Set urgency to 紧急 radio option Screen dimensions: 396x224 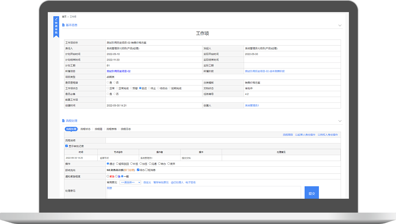point(108,176)
